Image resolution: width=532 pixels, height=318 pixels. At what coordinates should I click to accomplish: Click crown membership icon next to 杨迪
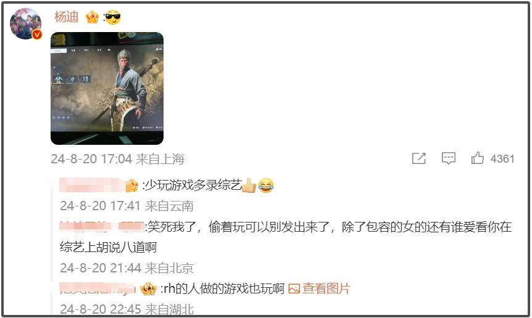[92, 17]
